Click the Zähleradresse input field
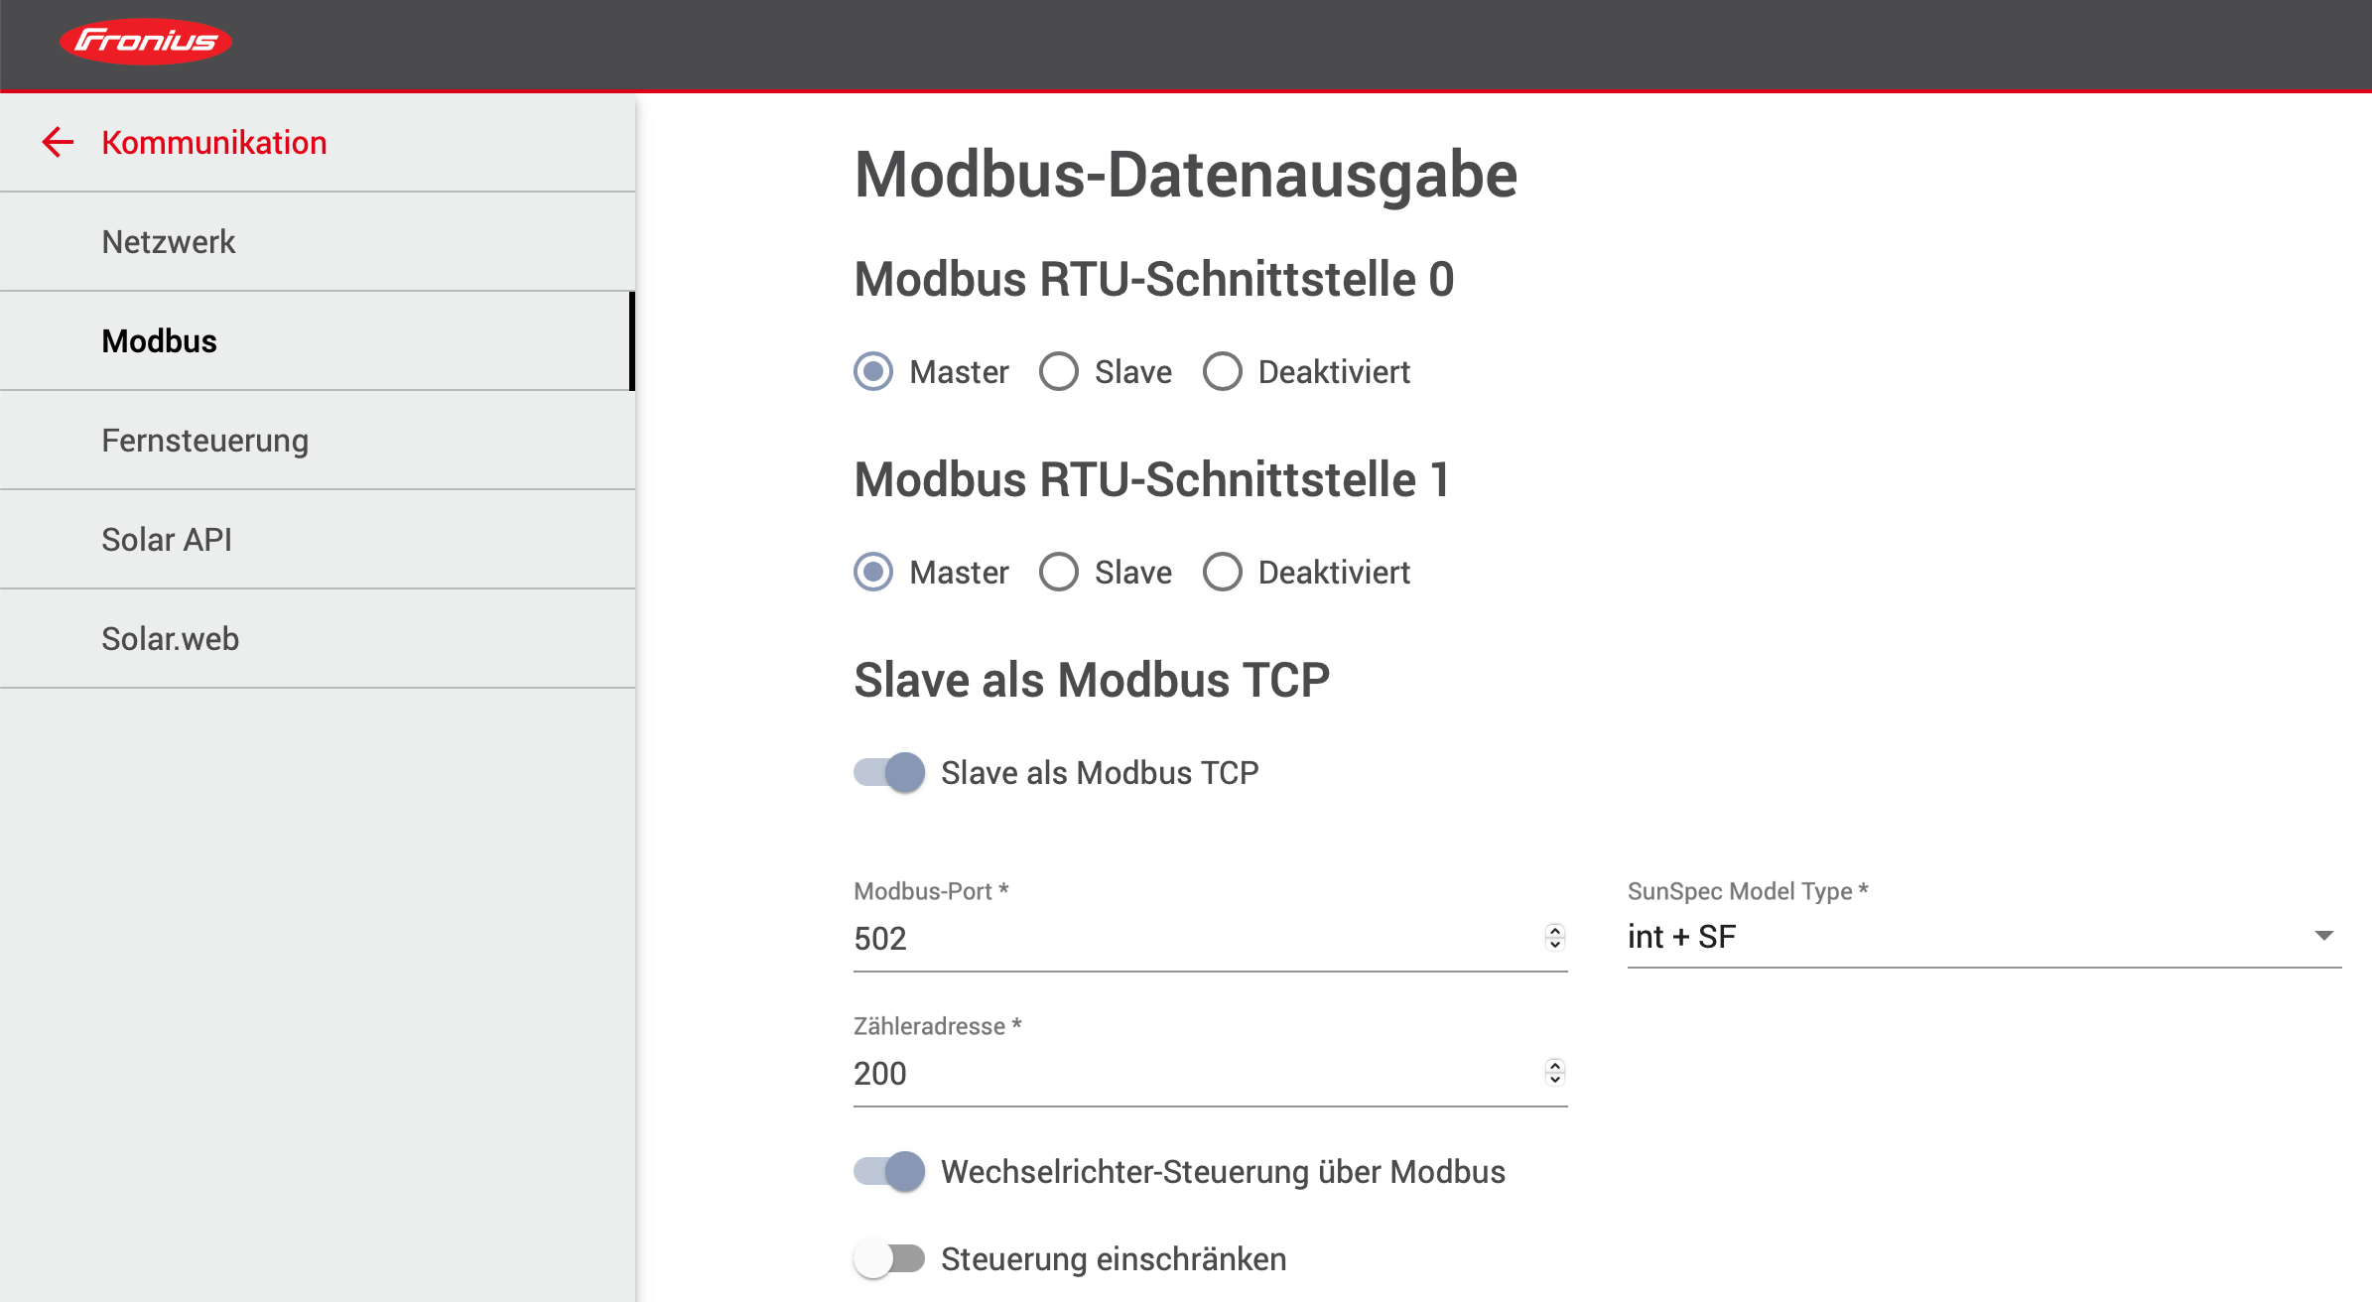Screen dimensions: 2372x1302 click(x=1191, y=1074)
